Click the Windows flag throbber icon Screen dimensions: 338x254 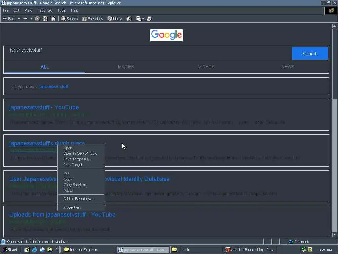331,10
